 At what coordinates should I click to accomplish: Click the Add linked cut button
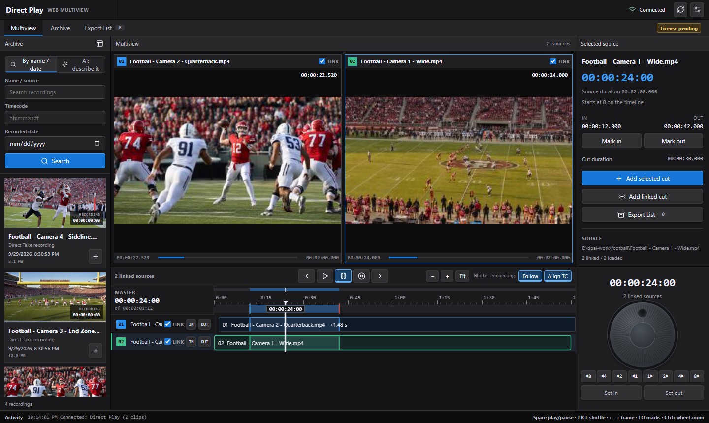(643, 196)
